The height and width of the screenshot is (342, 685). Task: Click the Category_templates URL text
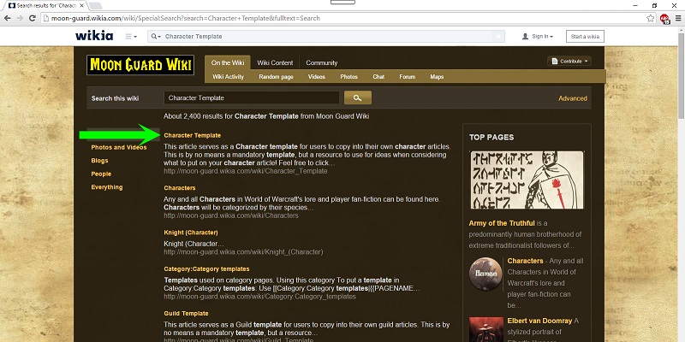260,297
